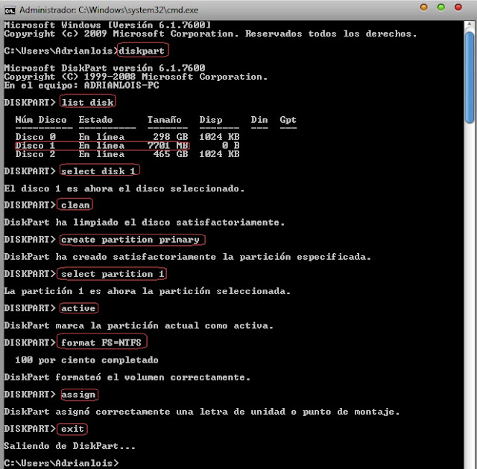Image resolution: width=477 pixels, height=469 pixels.
Task: Click 'DiskPart marca la partición actual como activa.'
Action: point(139,325)
